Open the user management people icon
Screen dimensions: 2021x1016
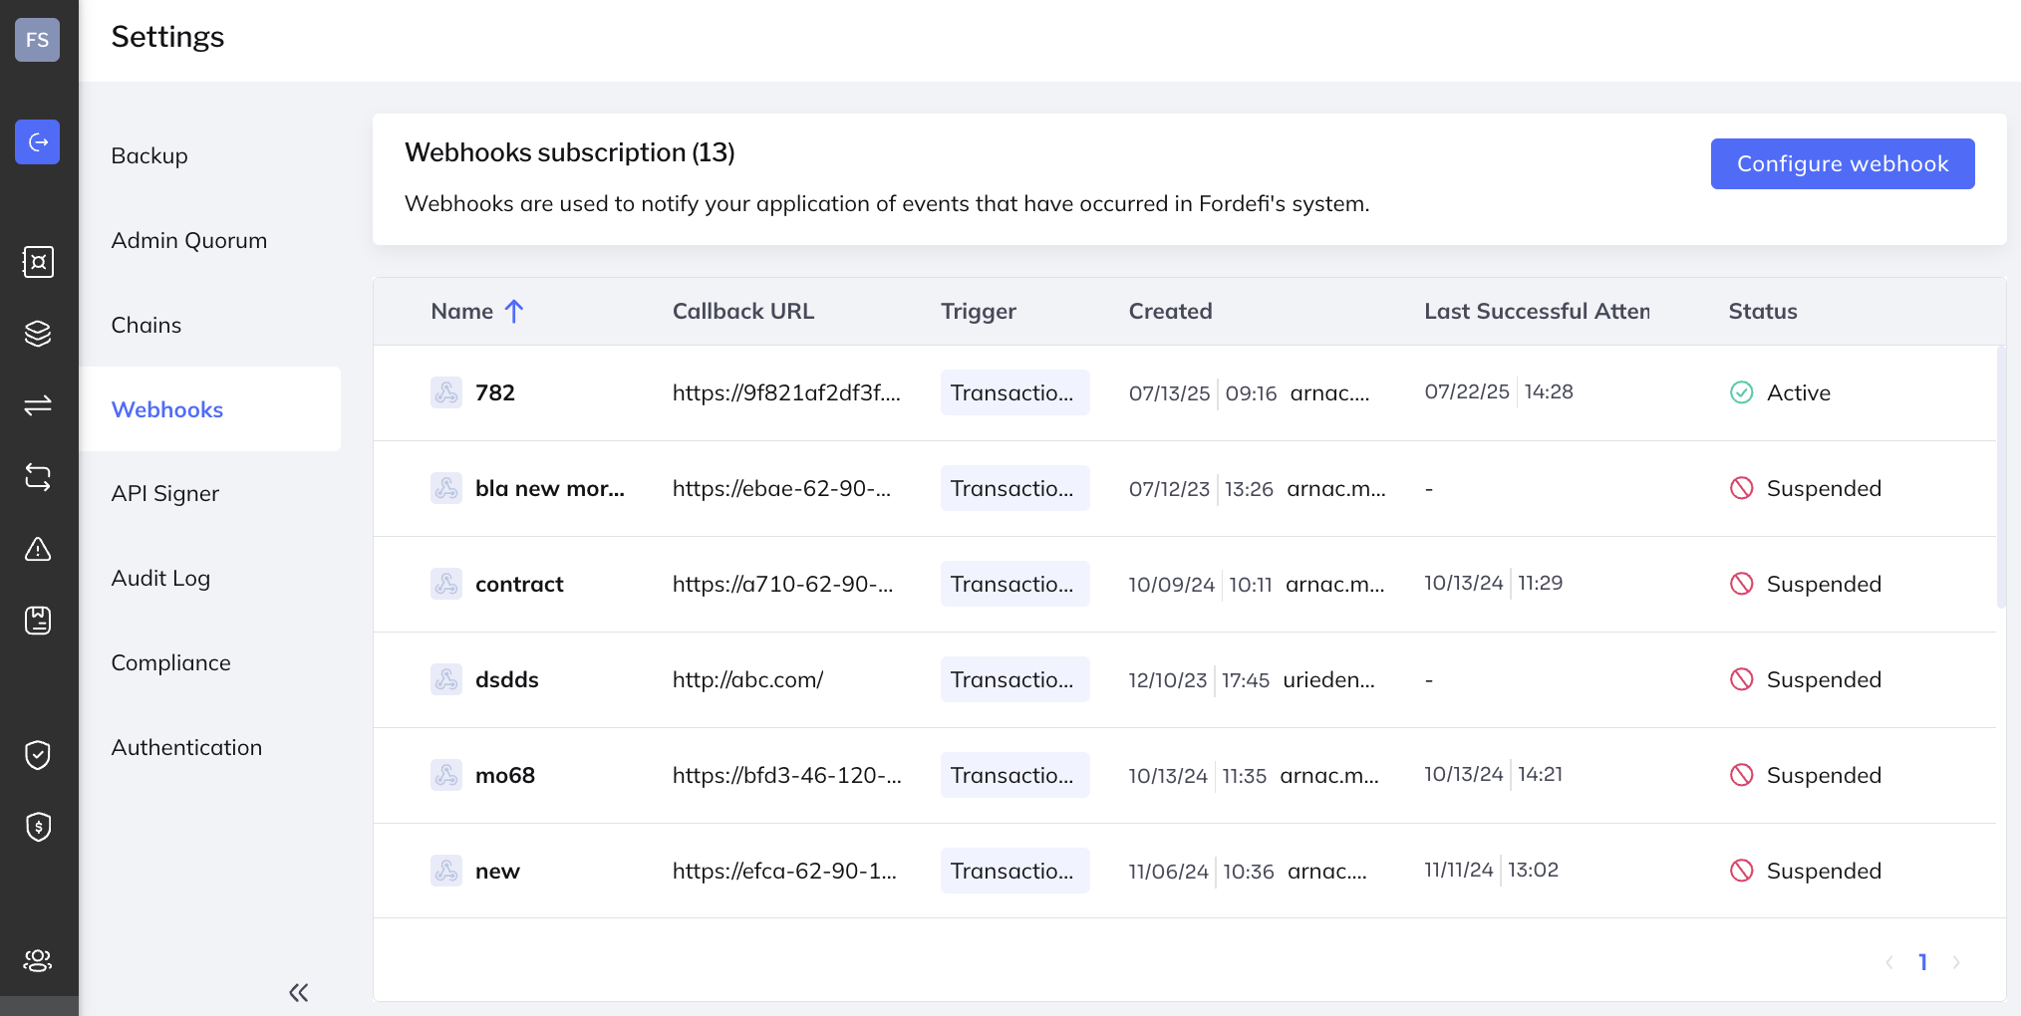pyautogui.click(x=38, y=960)
